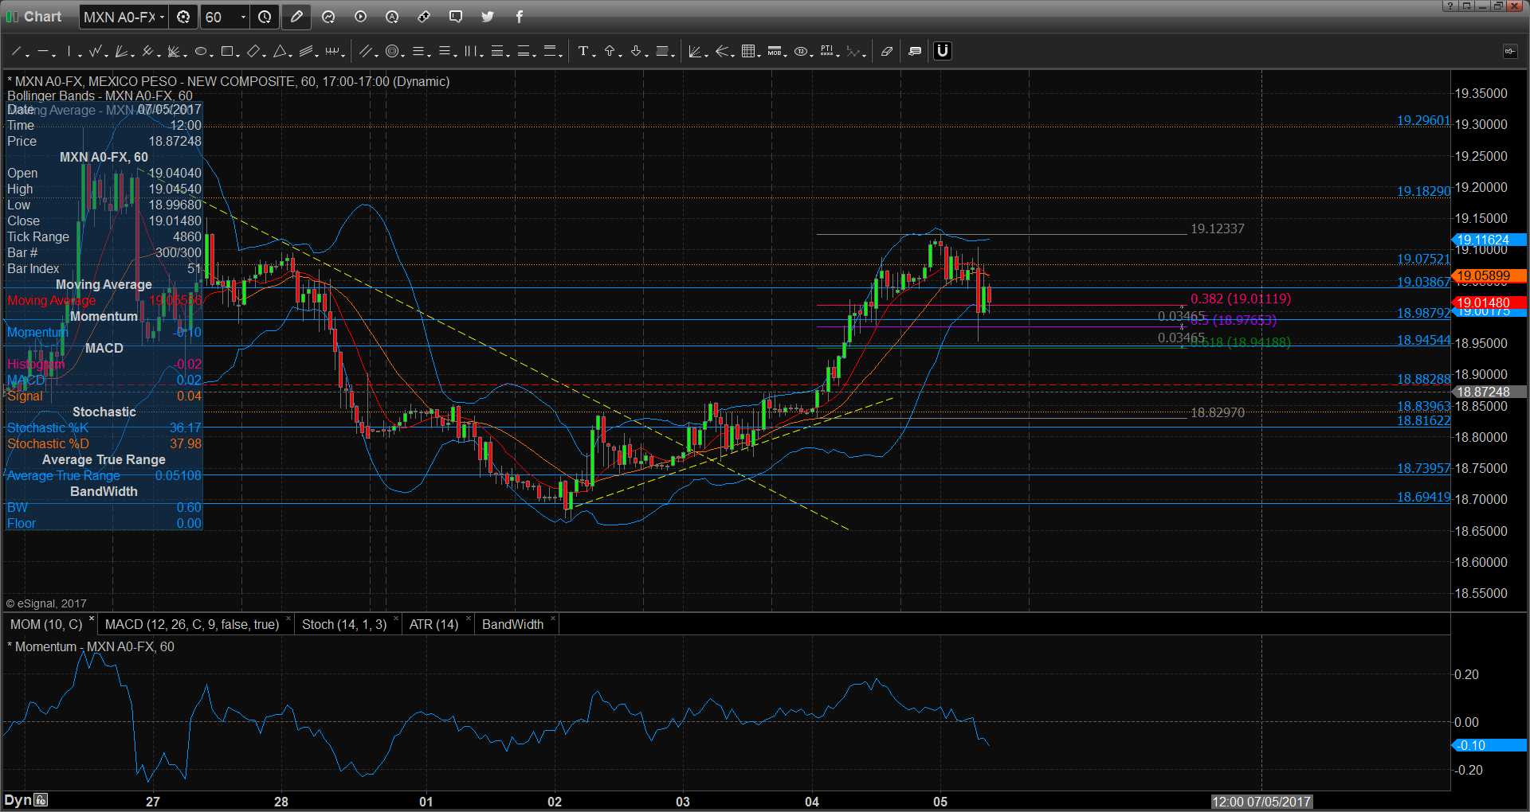Select the text annotation T tool
Image resolution: width=1530 pixels, height=812 pixels.
[x=583, y=52]
